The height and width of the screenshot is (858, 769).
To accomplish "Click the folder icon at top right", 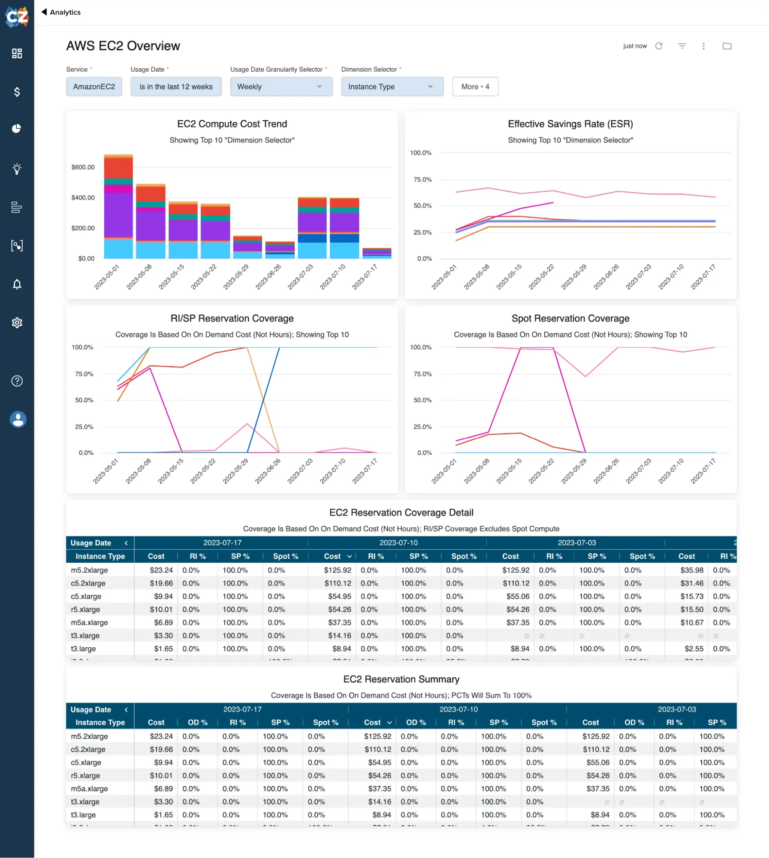I will click(x=727, y=46).
